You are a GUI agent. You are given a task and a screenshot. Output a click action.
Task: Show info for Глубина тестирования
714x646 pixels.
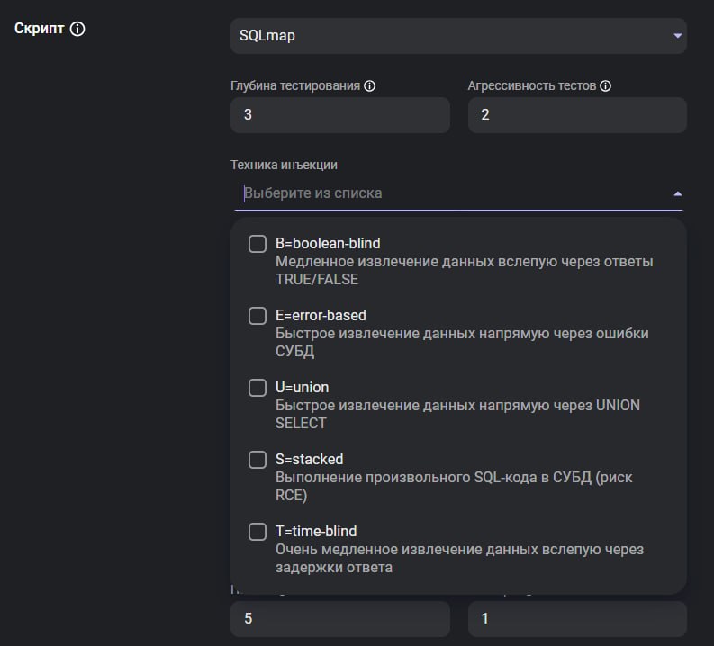click(x=370, y=85)
